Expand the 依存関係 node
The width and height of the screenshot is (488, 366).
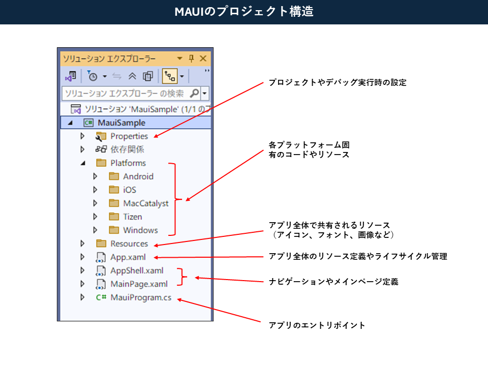coord(82,149)
